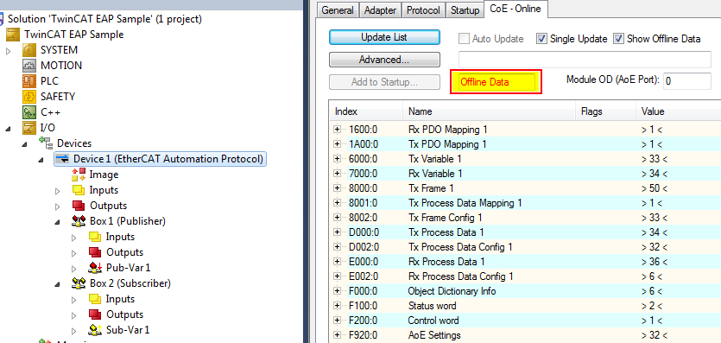Expand Pub-Var 1 node arrow

(x=74, y=268)
